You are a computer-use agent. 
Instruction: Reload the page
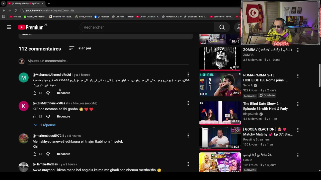[16, 10]
